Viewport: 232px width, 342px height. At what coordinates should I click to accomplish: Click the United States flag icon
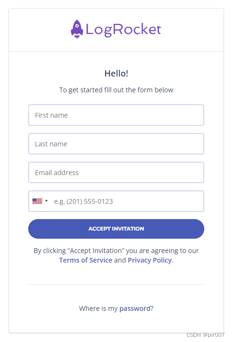pyautogui.click(x=37, y=201)
